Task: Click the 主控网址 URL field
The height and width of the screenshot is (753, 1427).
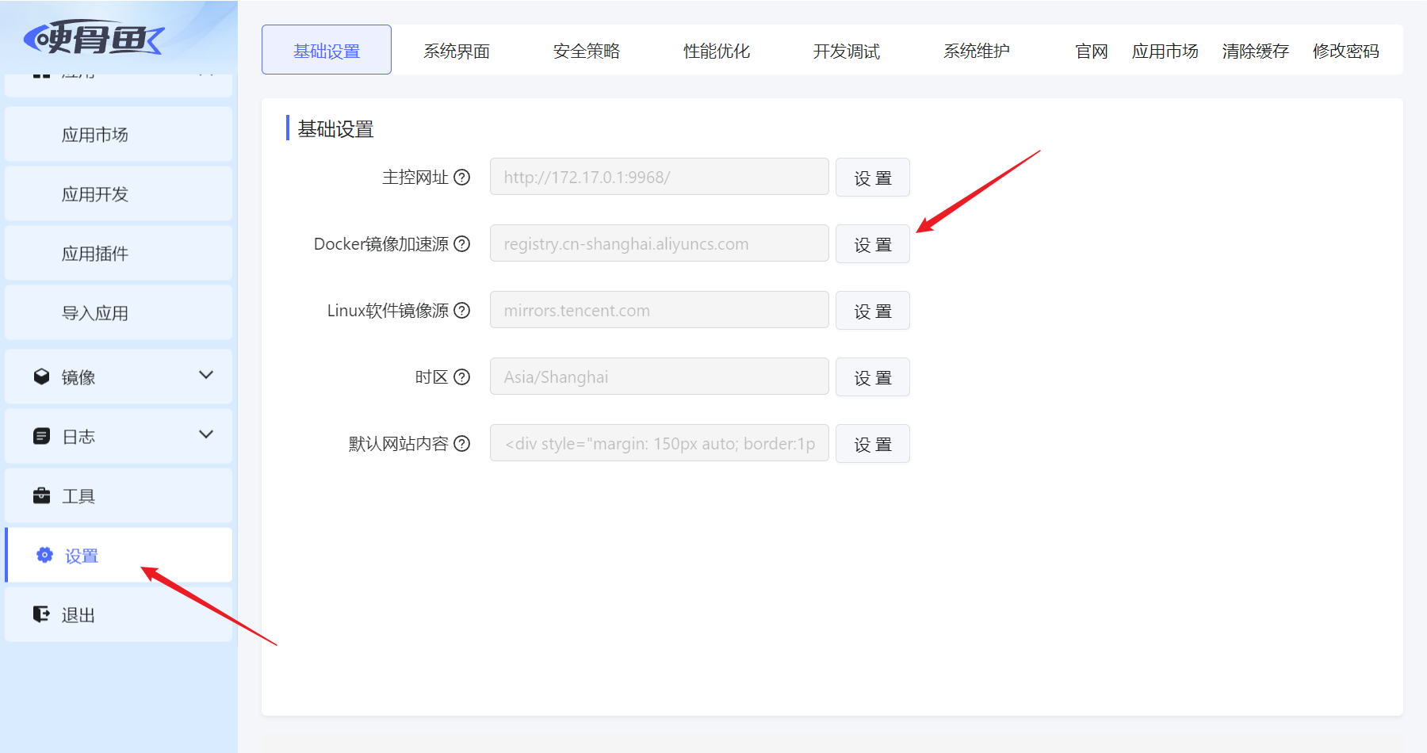Action: click(660, 177)
